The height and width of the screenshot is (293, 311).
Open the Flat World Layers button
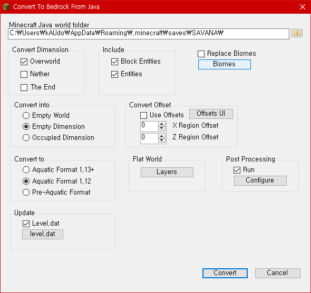tap(167, 172)
